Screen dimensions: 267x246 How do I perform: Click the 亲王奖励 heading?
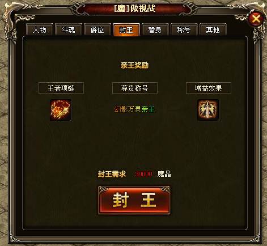pyautogui.click(x=134, y=65)
